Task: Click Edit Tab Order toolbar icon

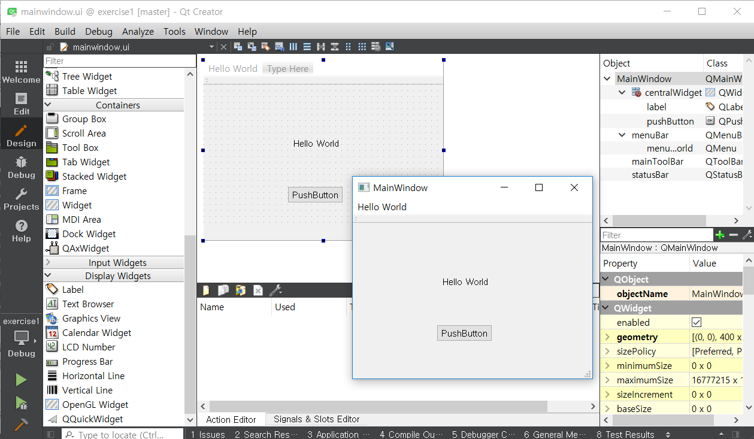Action: 280,47
